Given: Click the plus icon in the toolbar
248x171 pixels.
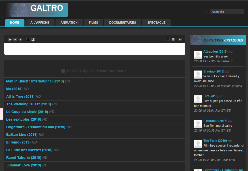Looking at the screenshot, I should click(x=10, y=39).
